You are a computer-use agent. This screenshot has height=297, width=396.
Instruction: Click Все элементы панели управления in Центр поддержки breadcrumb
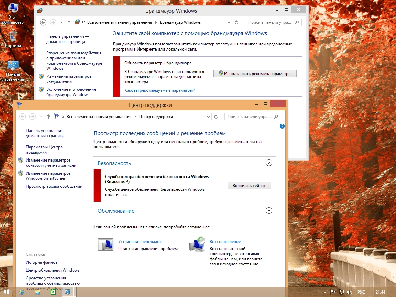[99, 117]
